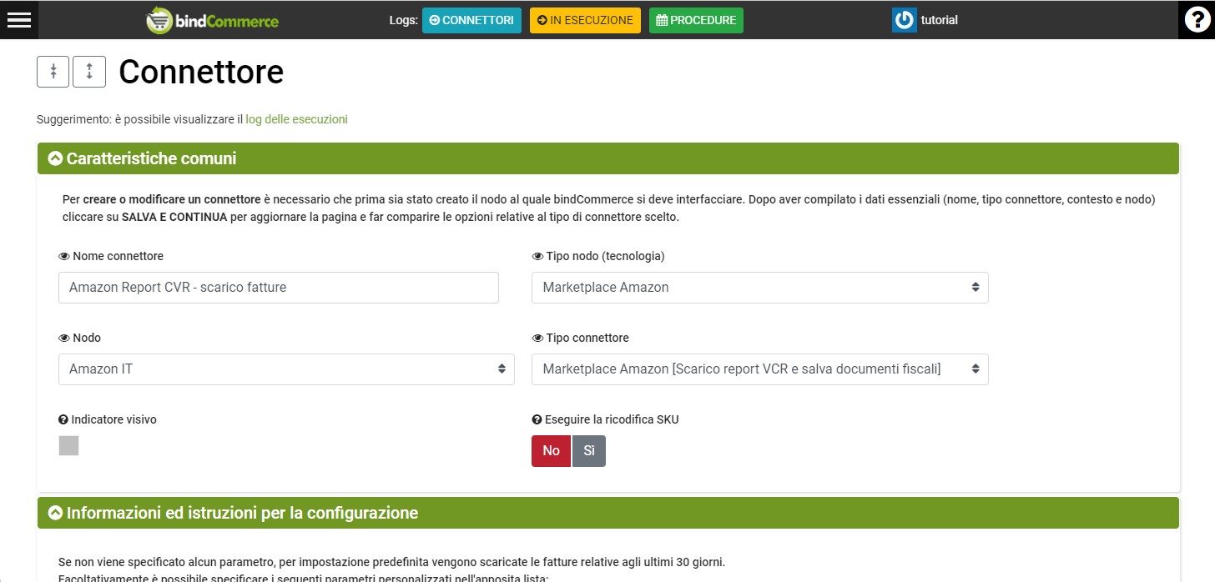Click the collapse all sections icon button
Viewport: 1215px width, 582px height.
click(53, 72)
